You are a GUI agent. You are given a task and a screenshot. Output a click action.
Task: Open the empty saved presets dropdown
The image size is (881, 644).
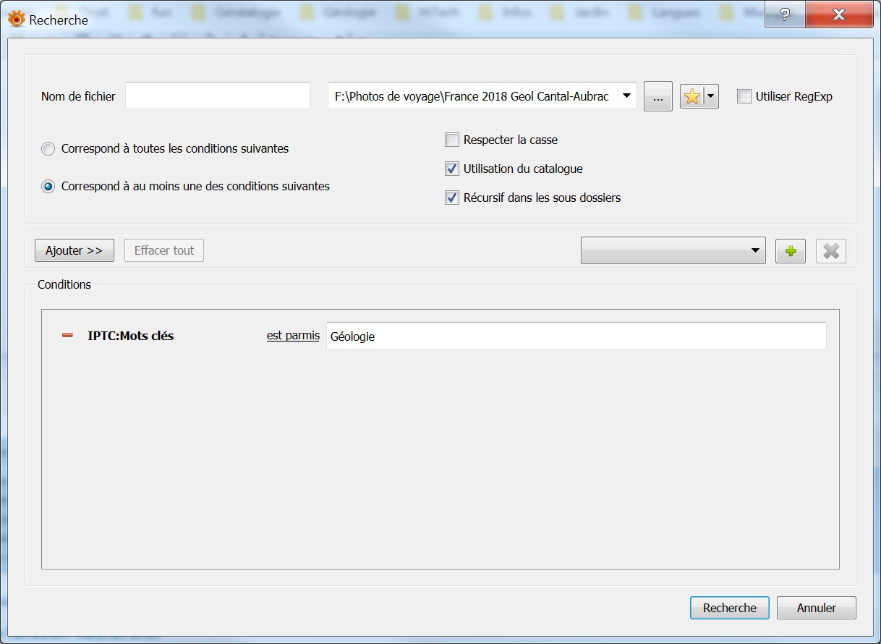click(673, 250)
